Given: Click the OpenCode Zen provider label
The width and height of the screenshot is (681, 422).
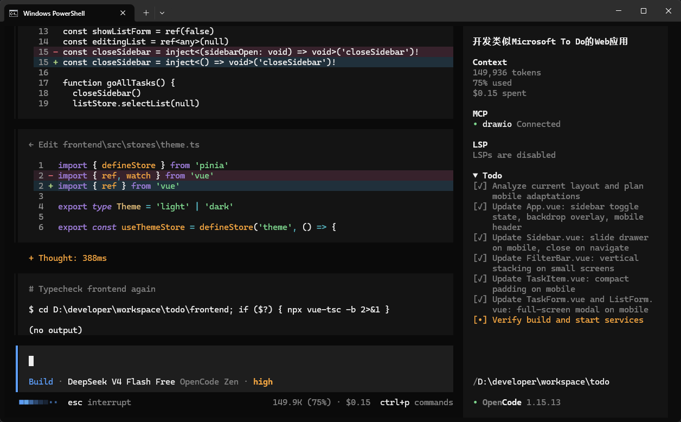Looking at the screenshot, I should (209, 382).
